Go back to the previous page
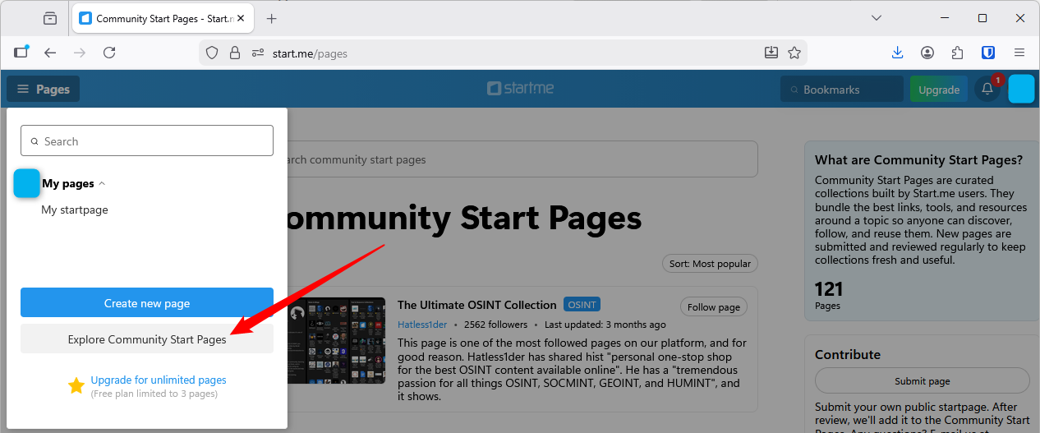The width and height of the screenshot is (1040, 433). 50,53
